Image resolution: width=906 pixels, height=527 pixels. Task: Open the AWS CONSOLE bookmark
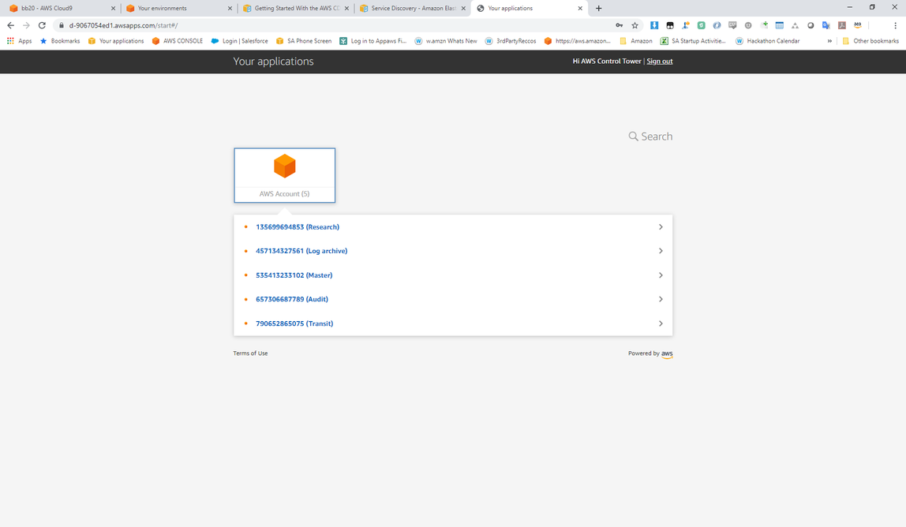tap(178, 41)
